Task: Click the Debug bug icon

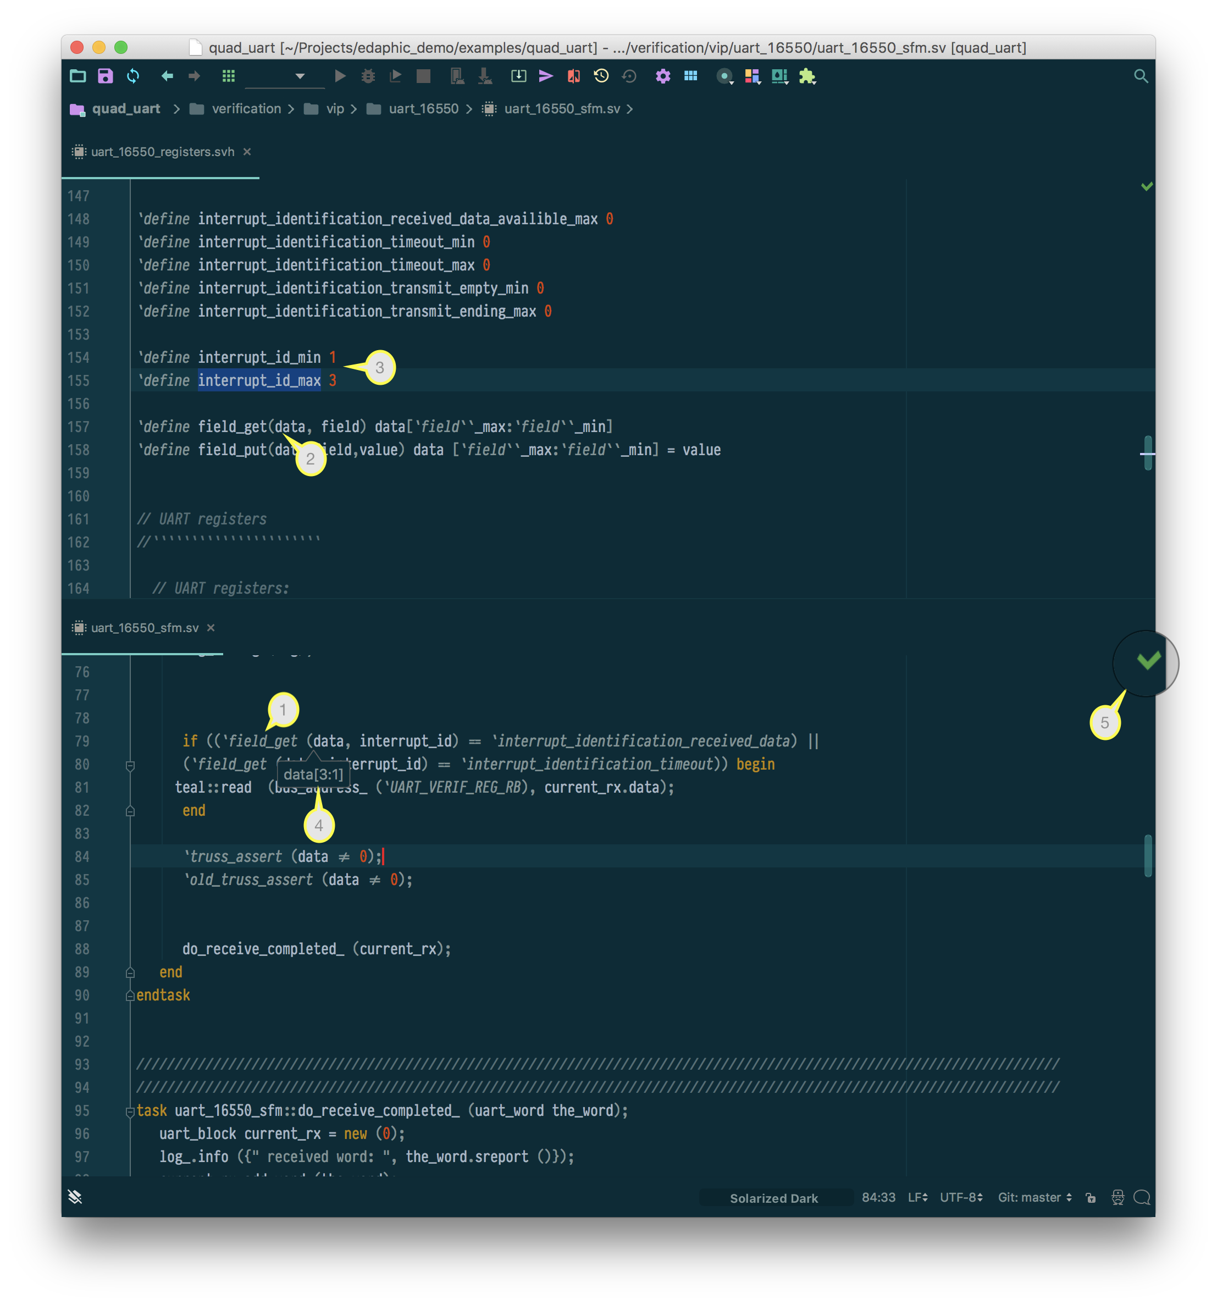Action: 368,76
